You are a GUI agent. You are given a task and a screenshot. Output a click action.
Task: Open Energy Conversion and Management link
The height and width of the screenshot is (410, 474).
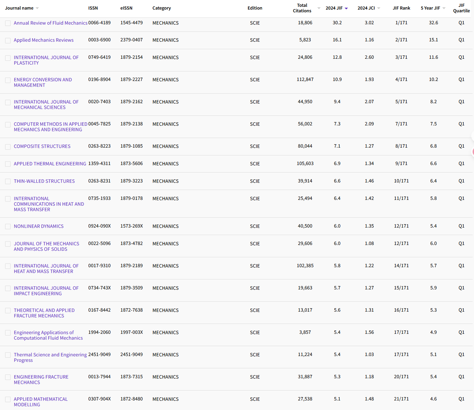click(43, 82)
